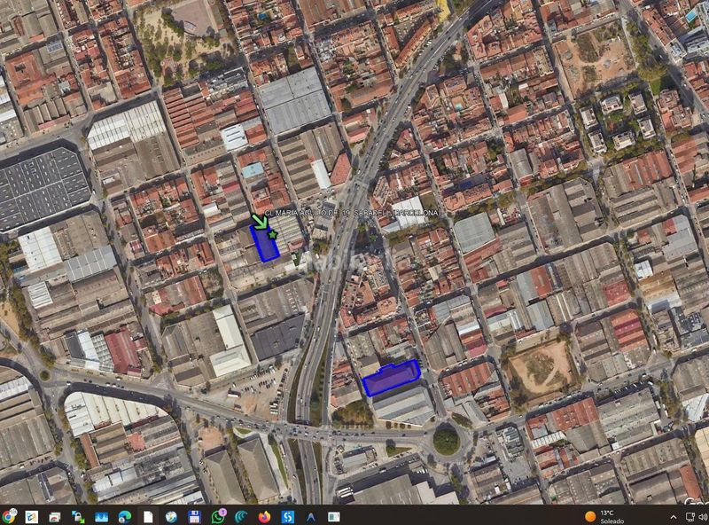Select the green star placemark marker

coord(272,234)
